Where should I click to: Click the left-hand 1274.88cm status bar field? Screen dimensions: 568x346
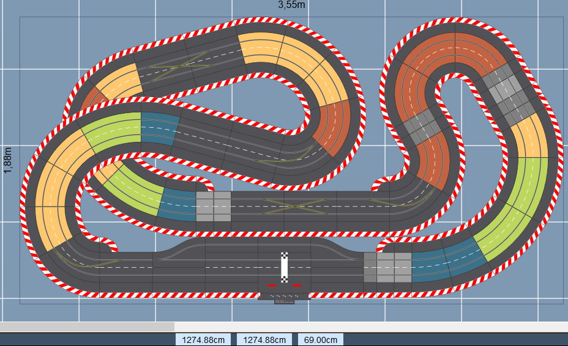[203, 340]
